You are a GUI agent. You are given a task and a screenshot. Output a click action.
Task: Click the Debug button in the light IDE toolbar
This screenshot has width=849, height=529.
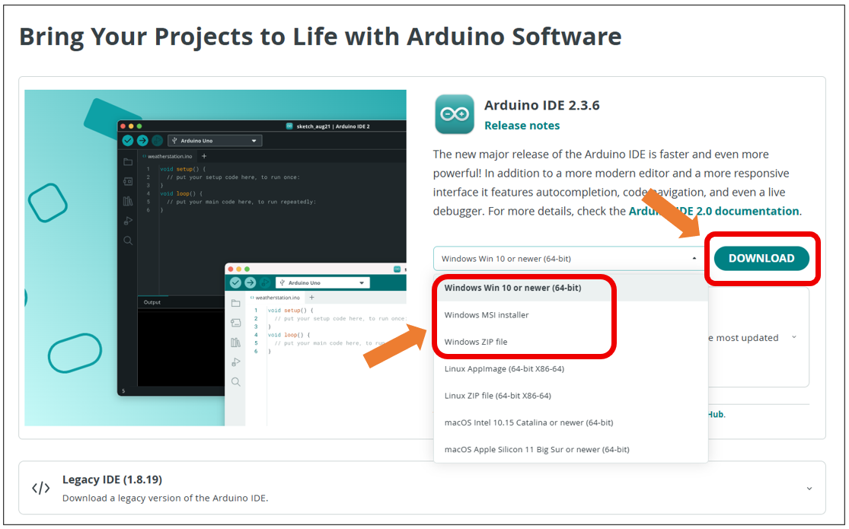[x=265, y=282]
